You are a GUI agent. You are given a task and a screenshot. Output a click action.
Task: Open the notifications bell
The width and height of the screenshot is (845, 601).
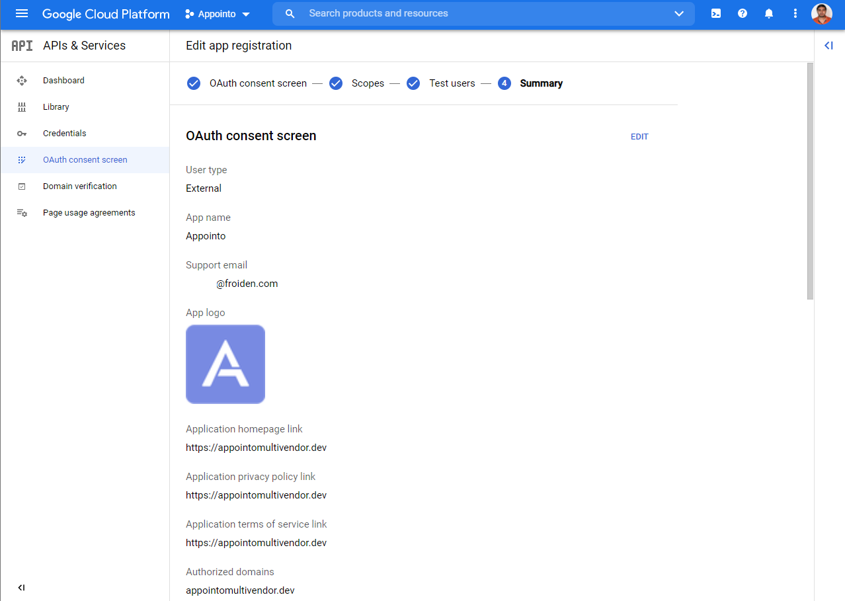point(769,13)
